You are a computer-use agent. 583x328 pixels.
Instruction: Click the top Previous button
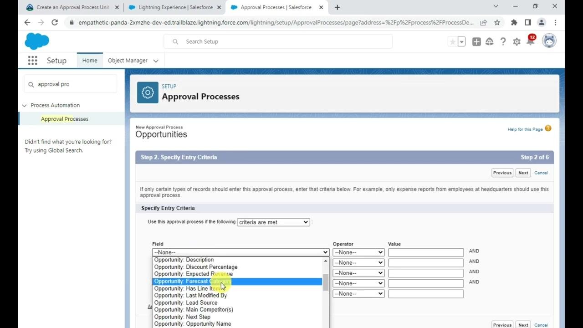[x=502, y=173]
